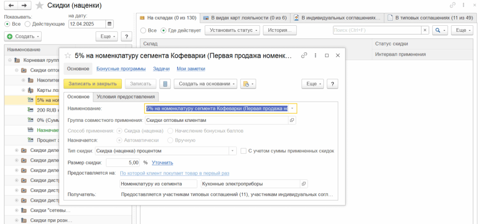Open Кухонные электроприборы segment open icon
This screenshot has width=480, height=224.
[x=304, y=184]
